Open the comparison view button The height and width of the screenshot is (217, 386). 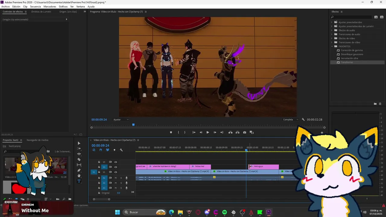tap(252, 132)
